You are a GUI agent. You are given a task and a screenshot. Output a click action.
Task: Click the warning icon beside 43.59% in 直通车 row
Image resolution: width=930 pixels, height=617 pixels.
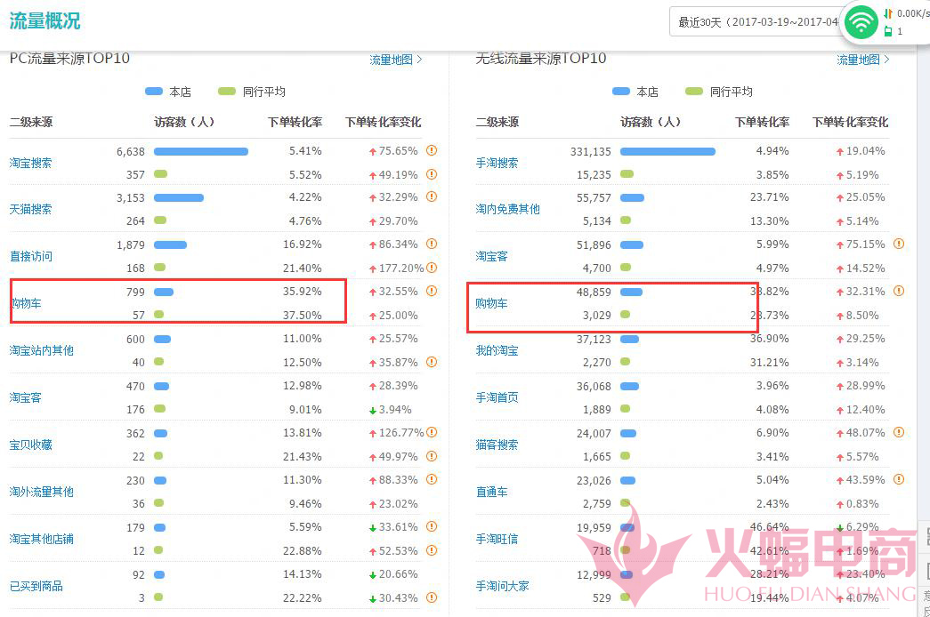point(899,479)
